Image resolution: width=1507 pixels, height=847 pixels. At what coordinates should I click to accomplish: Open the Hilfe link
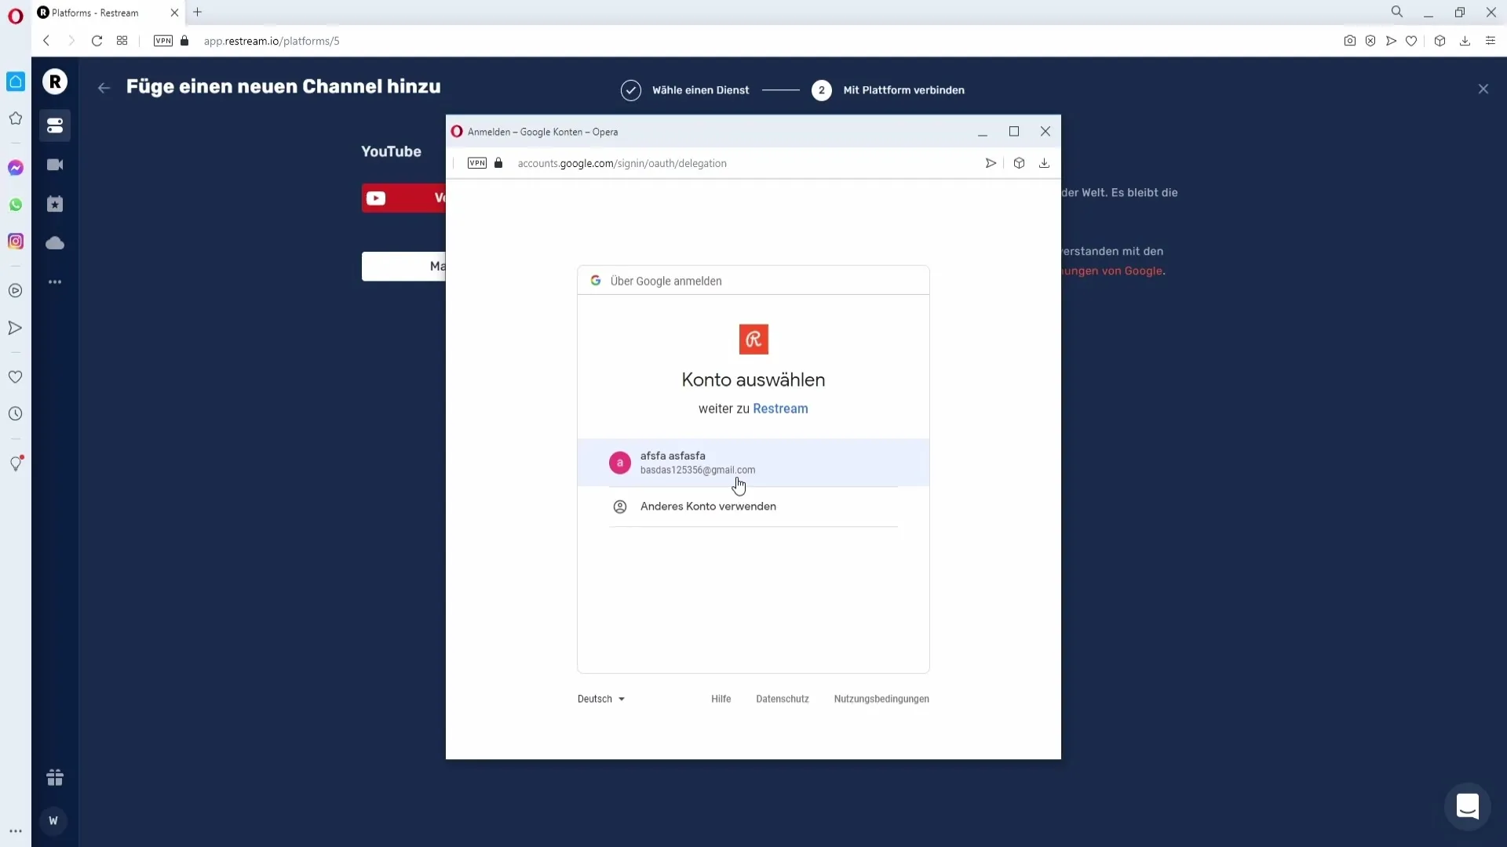[x=721, y=699]
